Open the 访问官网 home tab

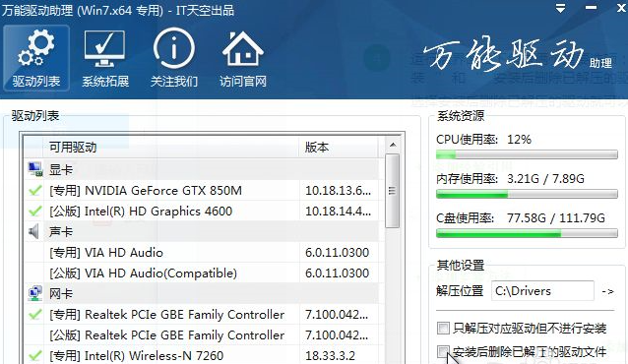tap(243, 58)
